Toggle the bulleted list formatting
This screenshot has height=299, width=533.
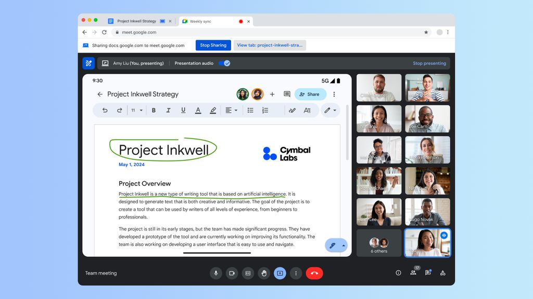click(250, 110)
